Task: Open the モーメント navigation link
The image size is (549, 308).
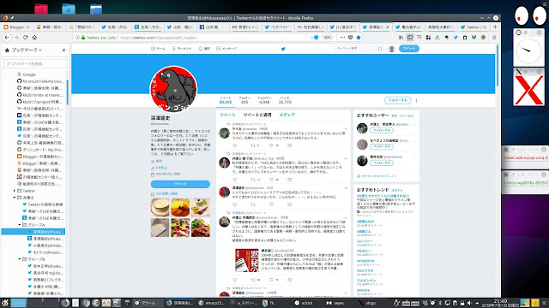Action: tap(181, 49)
